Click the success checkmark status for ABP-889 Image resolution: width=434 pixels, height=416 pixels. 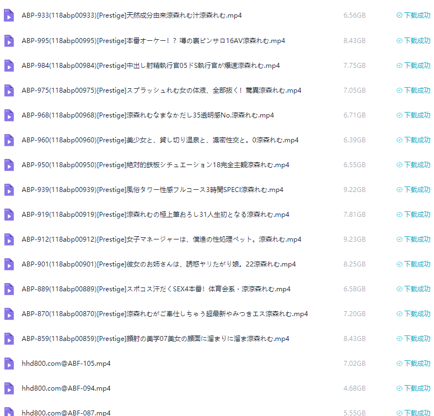tap(413, 289)
